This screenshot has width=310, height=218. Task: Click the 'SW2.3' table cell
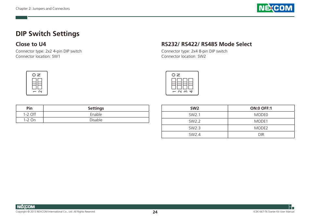click(195, 128)
